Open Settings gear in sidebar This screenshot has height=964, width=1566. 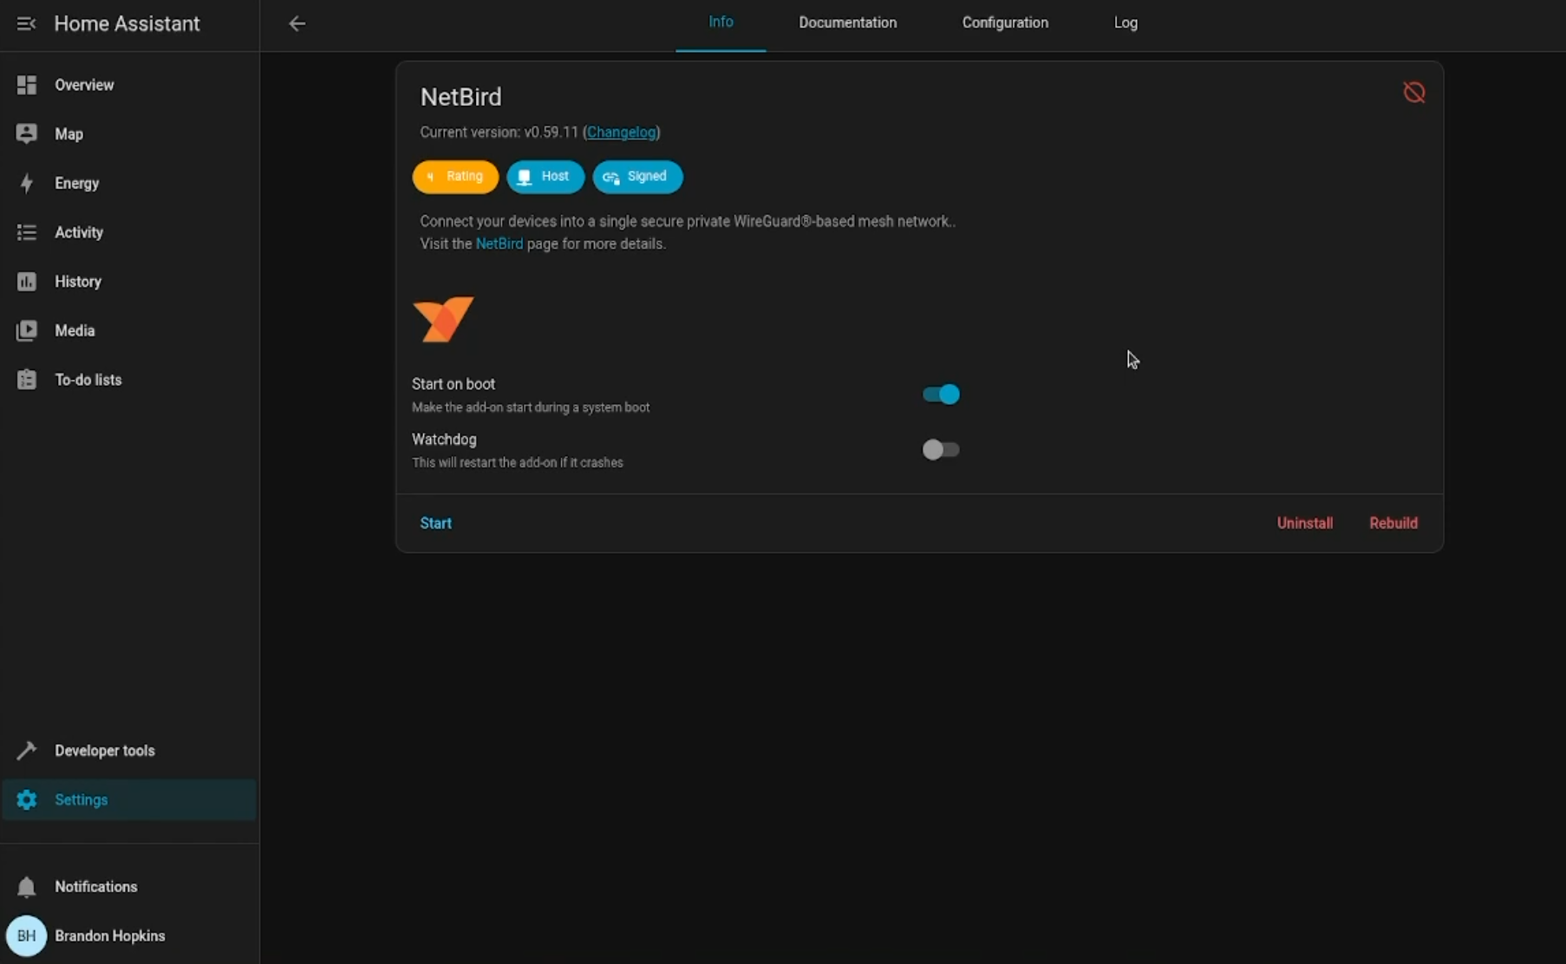tap(27, 799)
